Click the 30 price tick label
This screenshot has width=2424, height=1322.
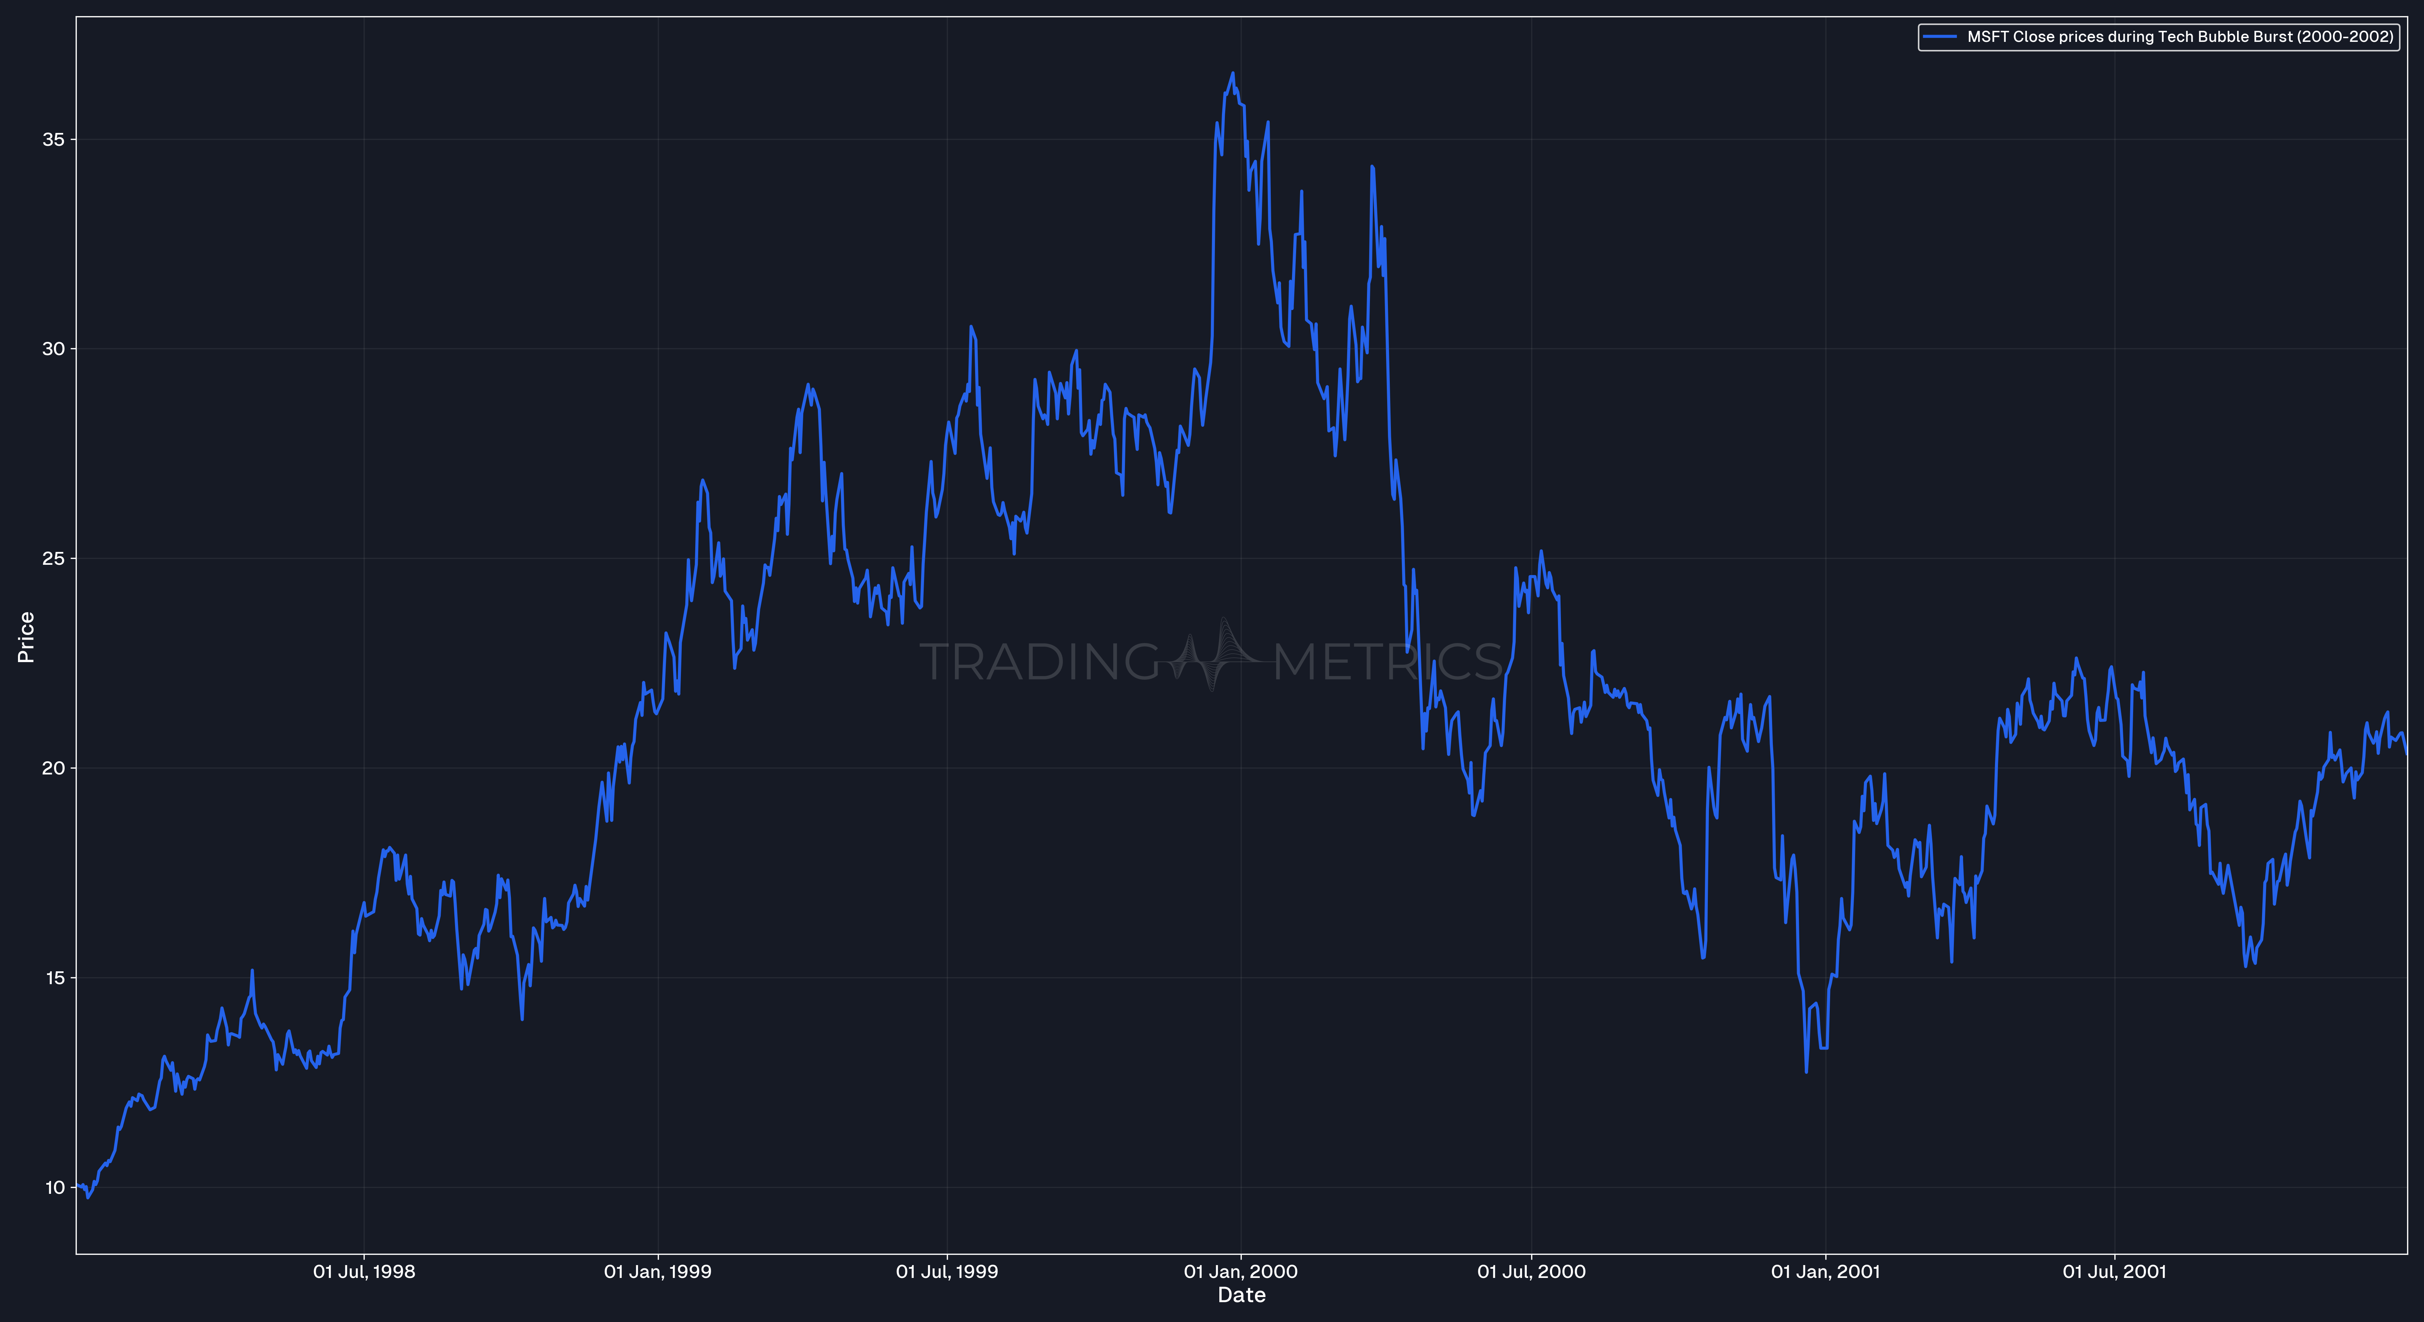pyautogui.click(x=54, y=349)
